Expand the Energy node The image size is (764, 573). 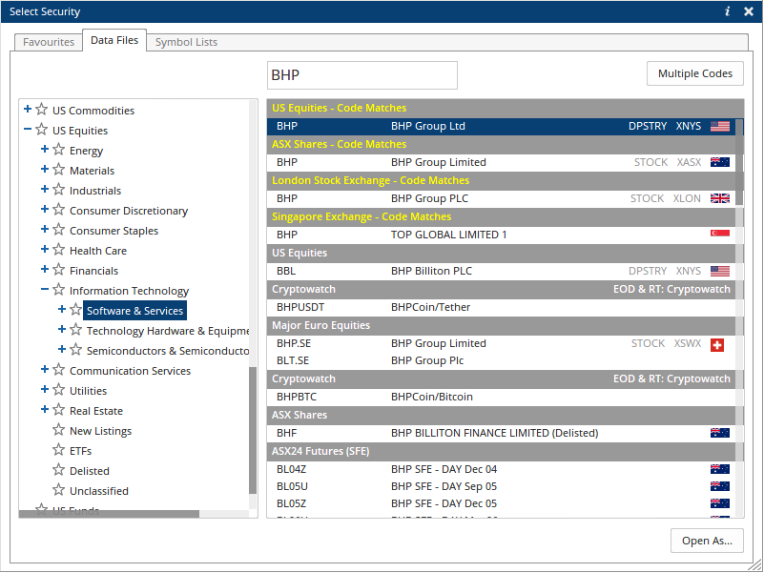45,149
